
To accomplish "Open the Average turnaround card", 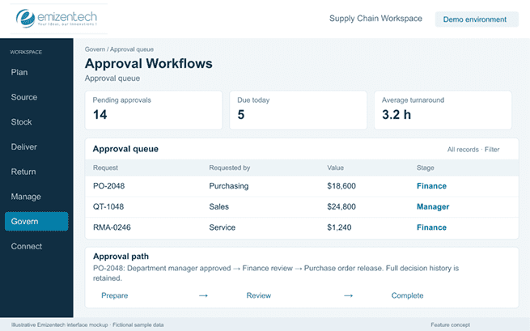I will coord(443,110).
